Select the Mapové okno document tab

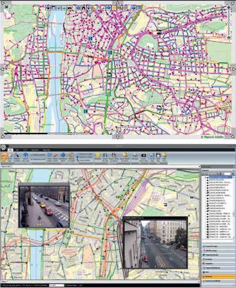[x=6, y=167]
